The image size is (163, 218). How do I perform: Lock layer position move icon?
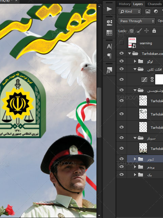[146, 31]
